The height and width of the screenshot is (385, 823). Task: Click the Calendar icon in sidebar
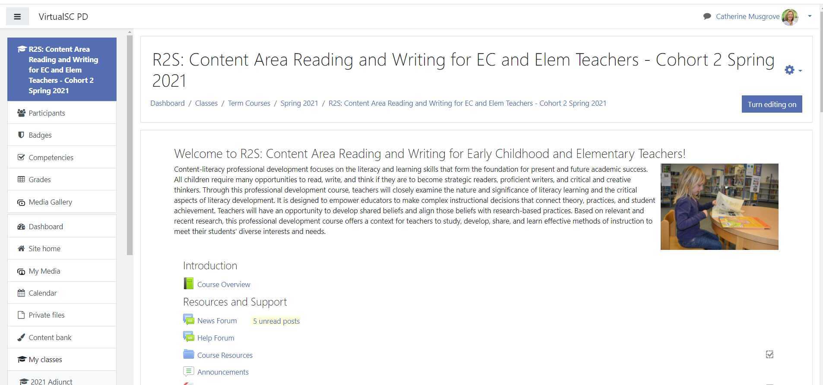tap(21, 293)
